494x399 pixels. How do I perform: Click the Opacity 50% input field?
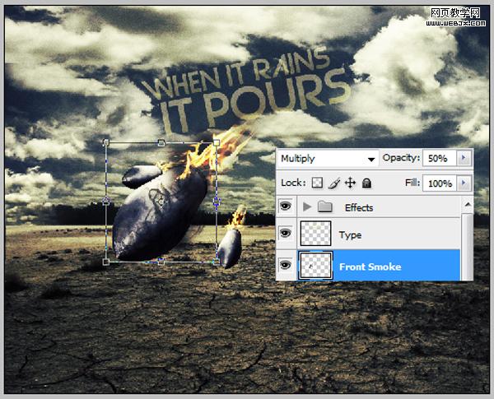440,158
